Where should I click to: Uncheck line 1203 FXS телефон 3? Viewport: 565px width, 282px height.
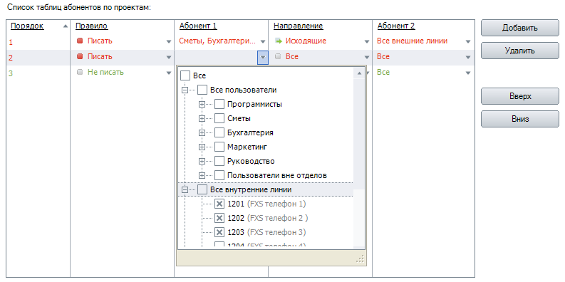click(219, 232)
